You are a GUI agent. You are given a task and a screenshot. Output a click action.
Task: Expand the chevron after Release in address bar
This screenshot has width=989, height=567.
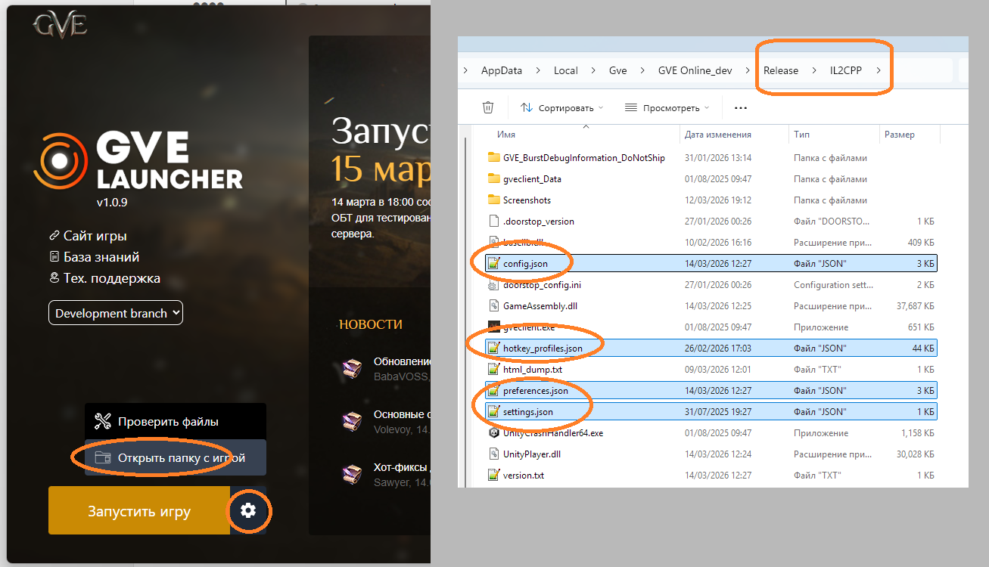814,70
